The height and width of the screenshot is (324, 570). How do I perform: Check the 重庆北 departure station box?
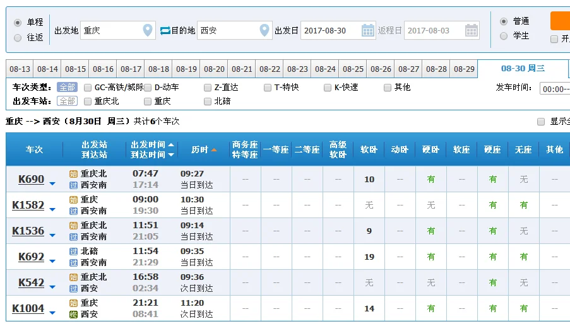(x=88, y=101)
